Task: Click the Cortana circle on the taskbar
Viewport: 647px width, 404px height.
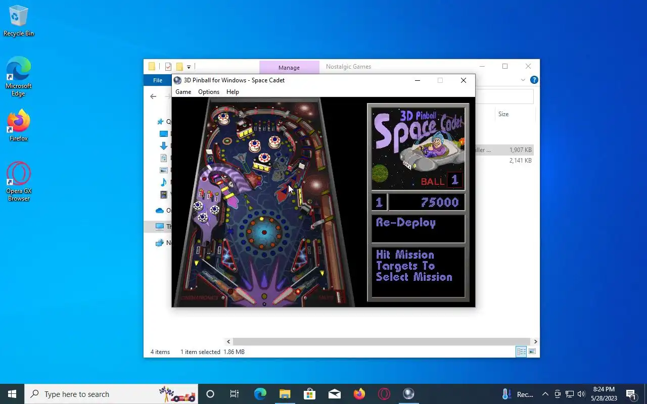Action: (x=210, y=394)
